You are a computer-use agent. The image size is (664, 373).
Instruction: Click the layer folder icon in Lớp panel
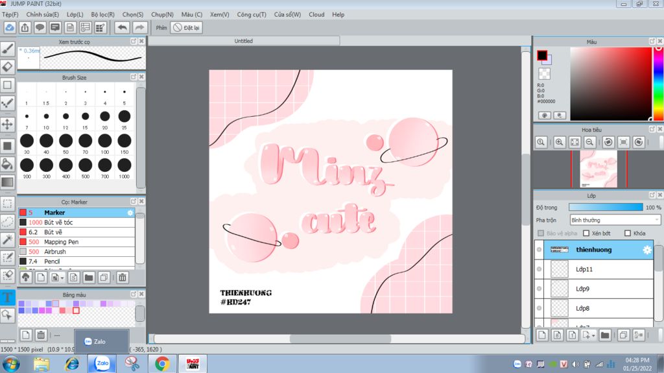click(605, 335)
